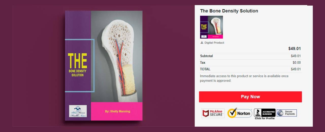Image resolution: width=325 pixels, height=132 pixels.
Task: Select the yellow THE title on cover
Action: (77, 61)
